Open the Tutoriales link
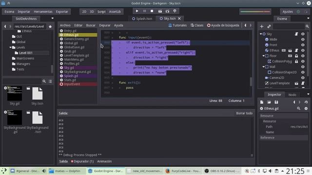The height and width of the screenshot is (175, 312). pos(177,25)
